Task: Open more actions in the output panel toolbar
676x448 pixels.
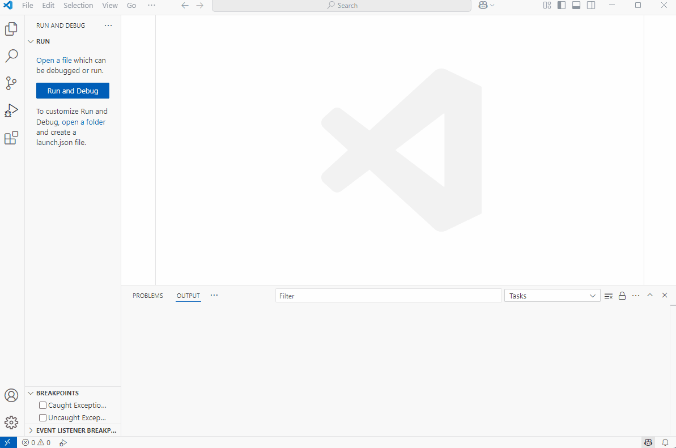Action: coord(636,296)
